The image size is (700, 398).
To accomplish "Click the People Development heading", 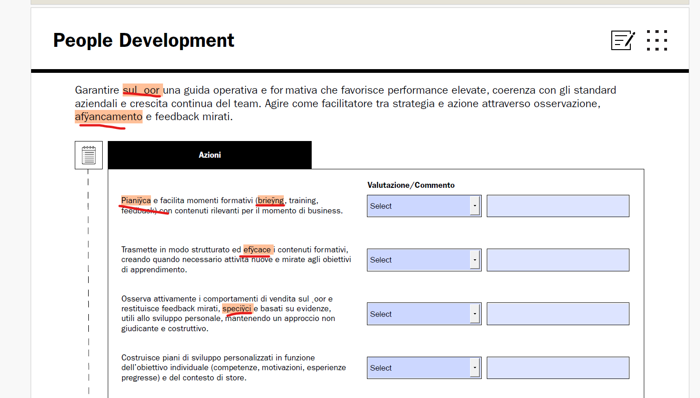I will [x=144, y=40].
